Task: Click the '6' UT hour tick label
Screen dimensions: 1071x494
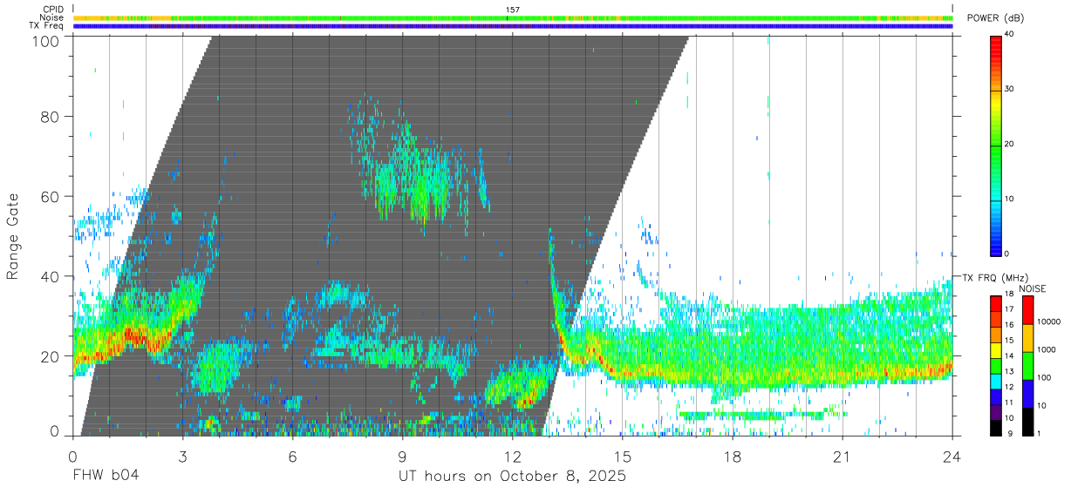Action: [x=293, y=456]
